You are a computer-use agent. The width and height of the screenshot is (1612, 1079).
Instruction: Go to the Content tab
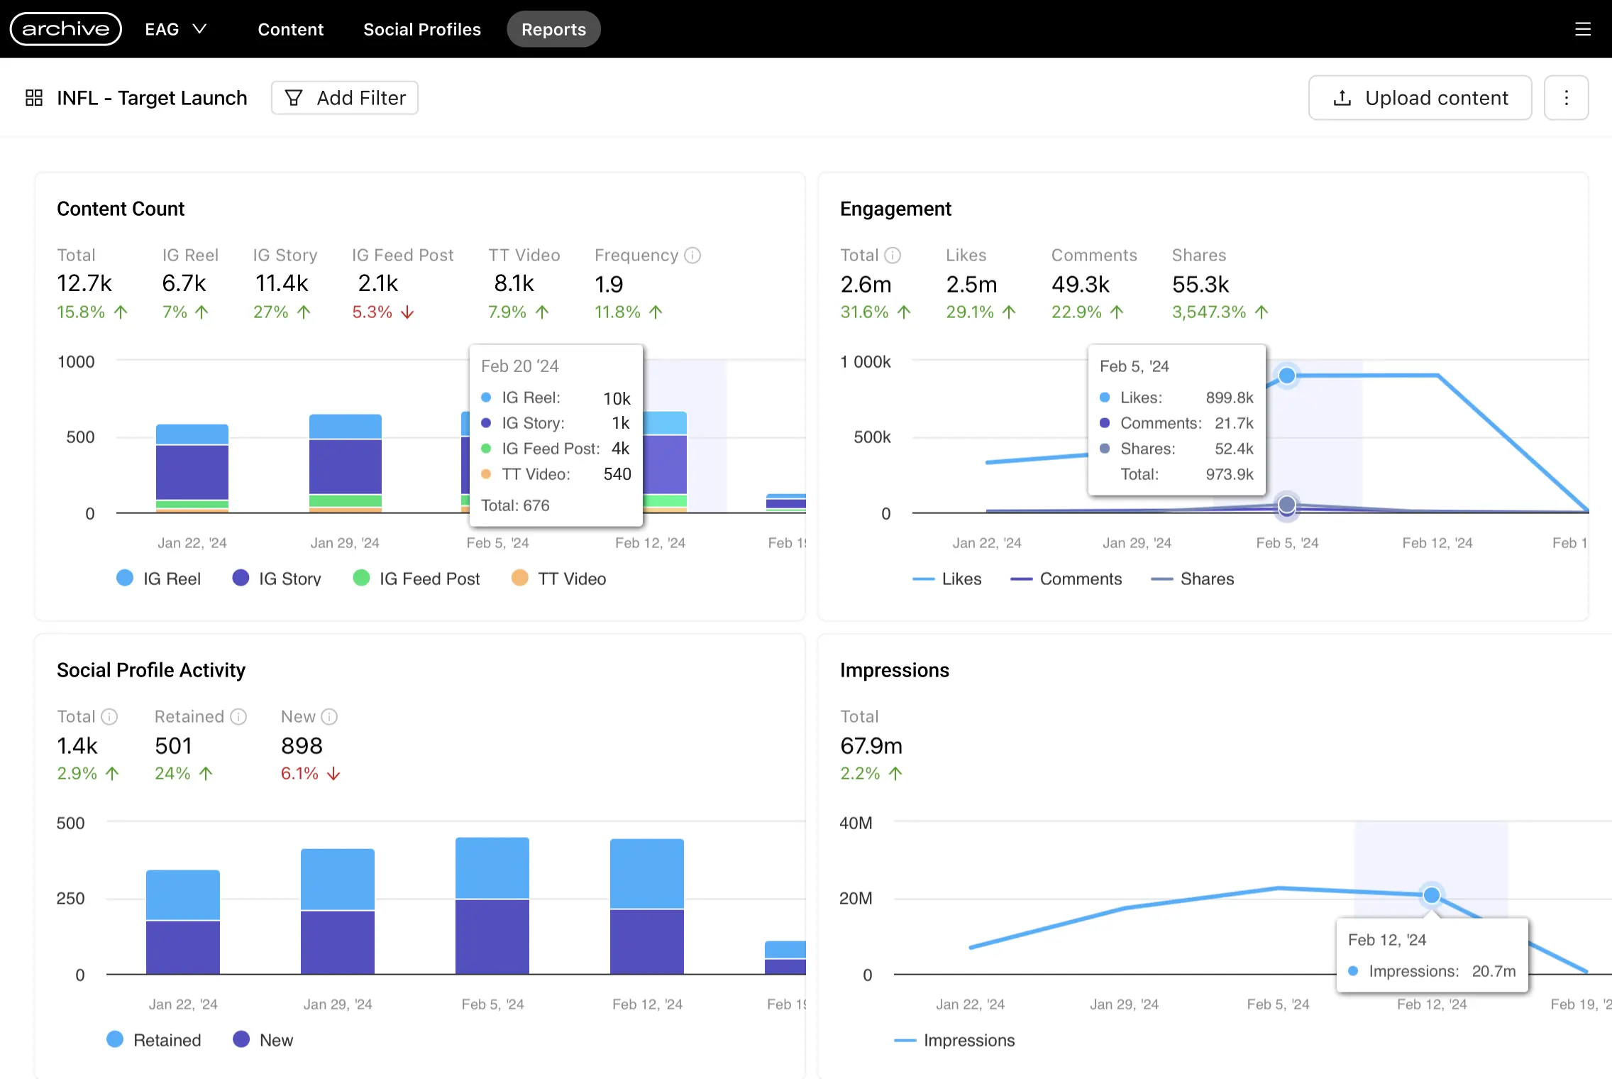click(x=290, y=29)
